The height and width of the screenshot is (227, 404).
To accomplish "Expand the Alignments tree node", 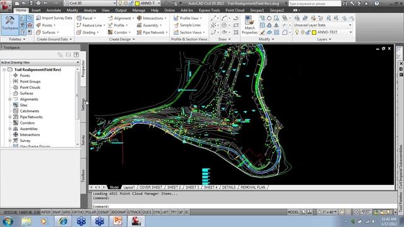I will click(10, 100).
